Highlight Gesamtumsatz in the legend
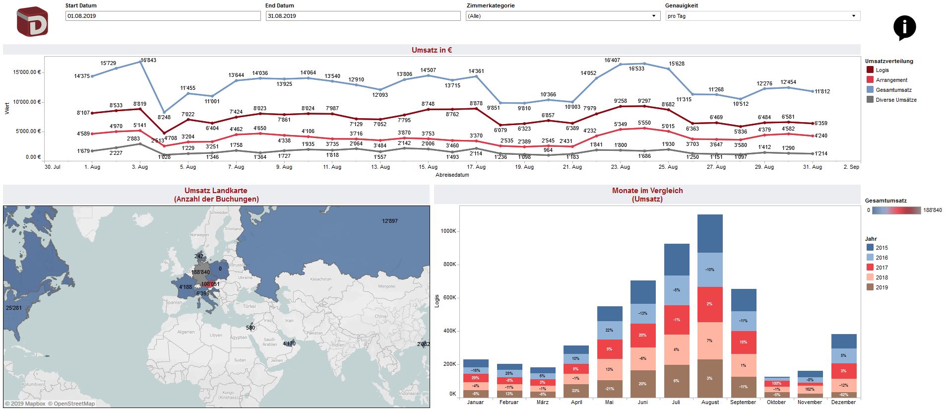The width and height of the screenshot is (946, 411). pyautogui.click(x=893, y=90)
